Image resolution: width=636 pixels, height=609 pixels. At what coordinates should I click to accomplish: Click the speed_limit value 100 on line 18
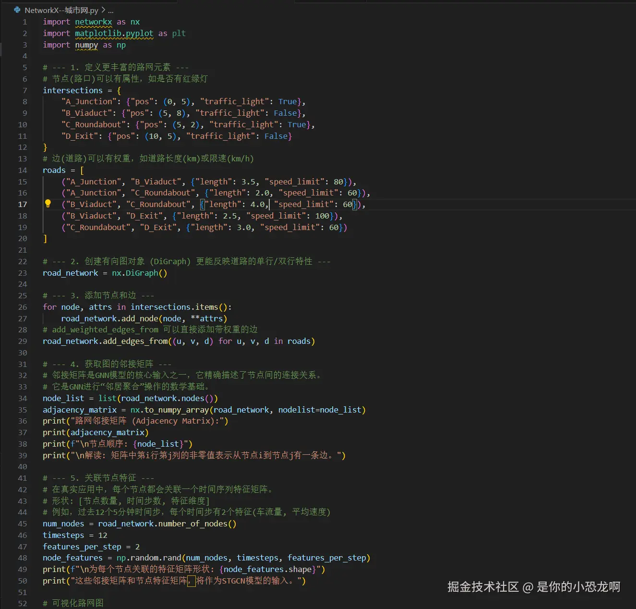coord(322,216)
